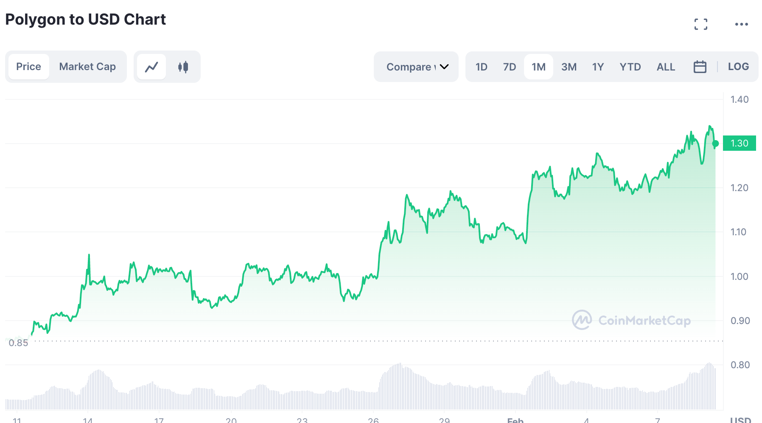This screenshot has height=423, width=762.
Task: Set time range to 1M
Action: (x=538, y=67)
